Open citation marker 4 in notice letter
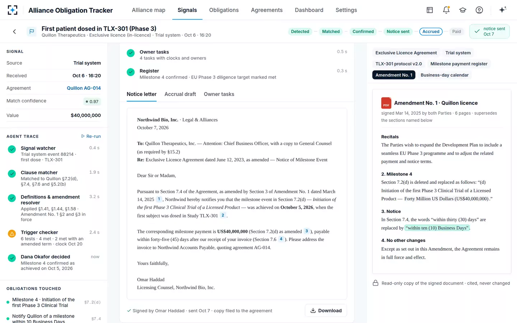This screenshot has height=323, width=517. click(x=281, y=239)
